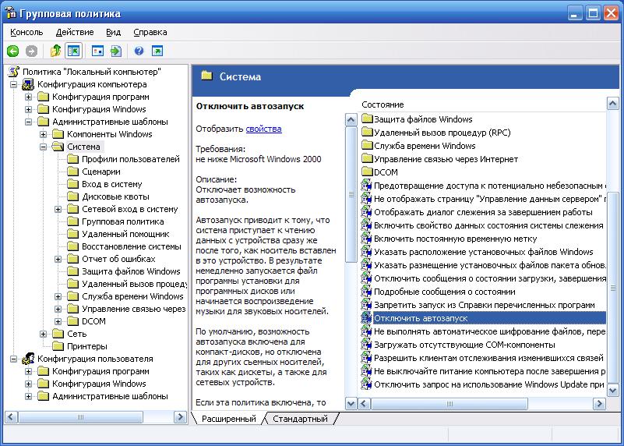Click folder icon for 'Удаленный вызов процедур (RPC)' in list
Image resolution: width=624 pixels, height=446 pixels.
click(x=366, y=133)
